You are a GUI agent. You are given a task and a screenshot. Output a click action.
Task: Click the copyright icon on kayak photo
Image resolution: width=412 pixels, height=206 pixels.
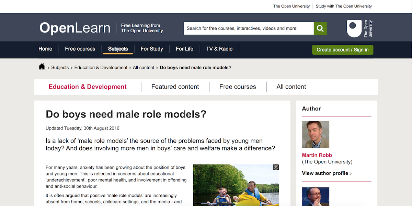pos(276,168)
